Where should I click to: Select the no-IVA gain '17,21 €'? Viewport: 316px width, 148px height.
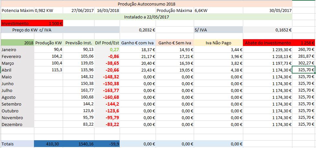(175, 56)
